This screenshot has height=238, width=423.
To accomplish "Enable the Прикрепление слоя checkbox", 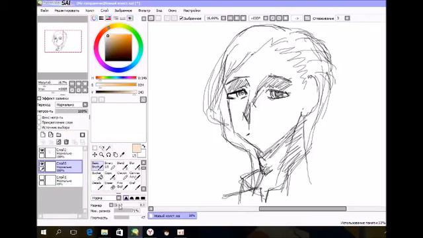I will click(40, 122).
